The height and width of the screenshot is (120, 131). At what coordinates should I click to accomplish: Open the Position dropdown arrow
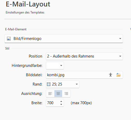[120, 56]
